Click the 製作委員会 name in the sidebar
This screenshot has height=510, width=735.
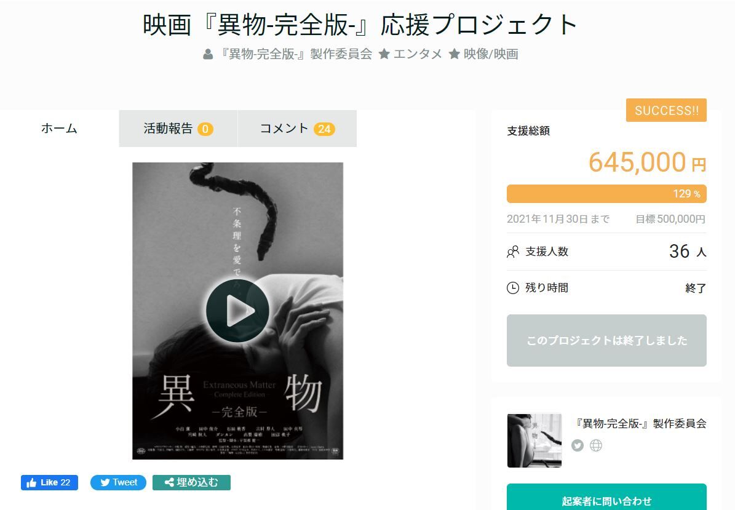click(640, 423)
